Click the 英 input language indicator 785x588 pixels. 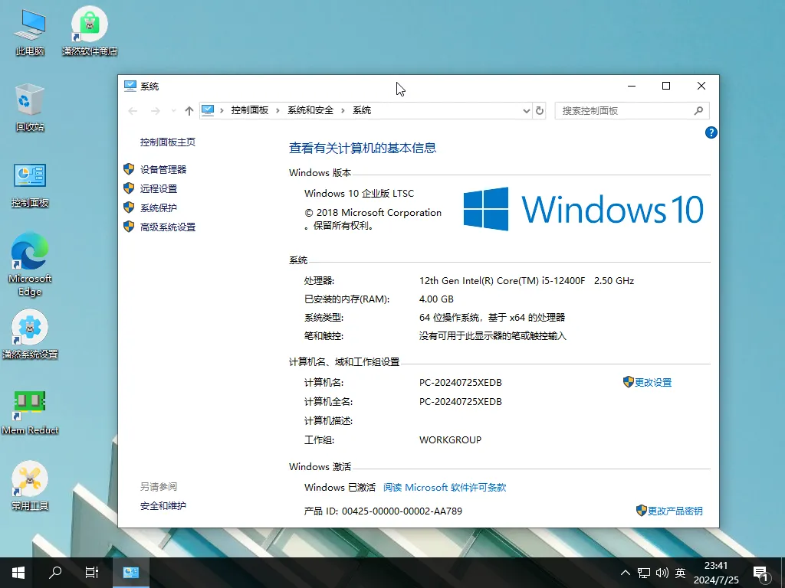680,572
